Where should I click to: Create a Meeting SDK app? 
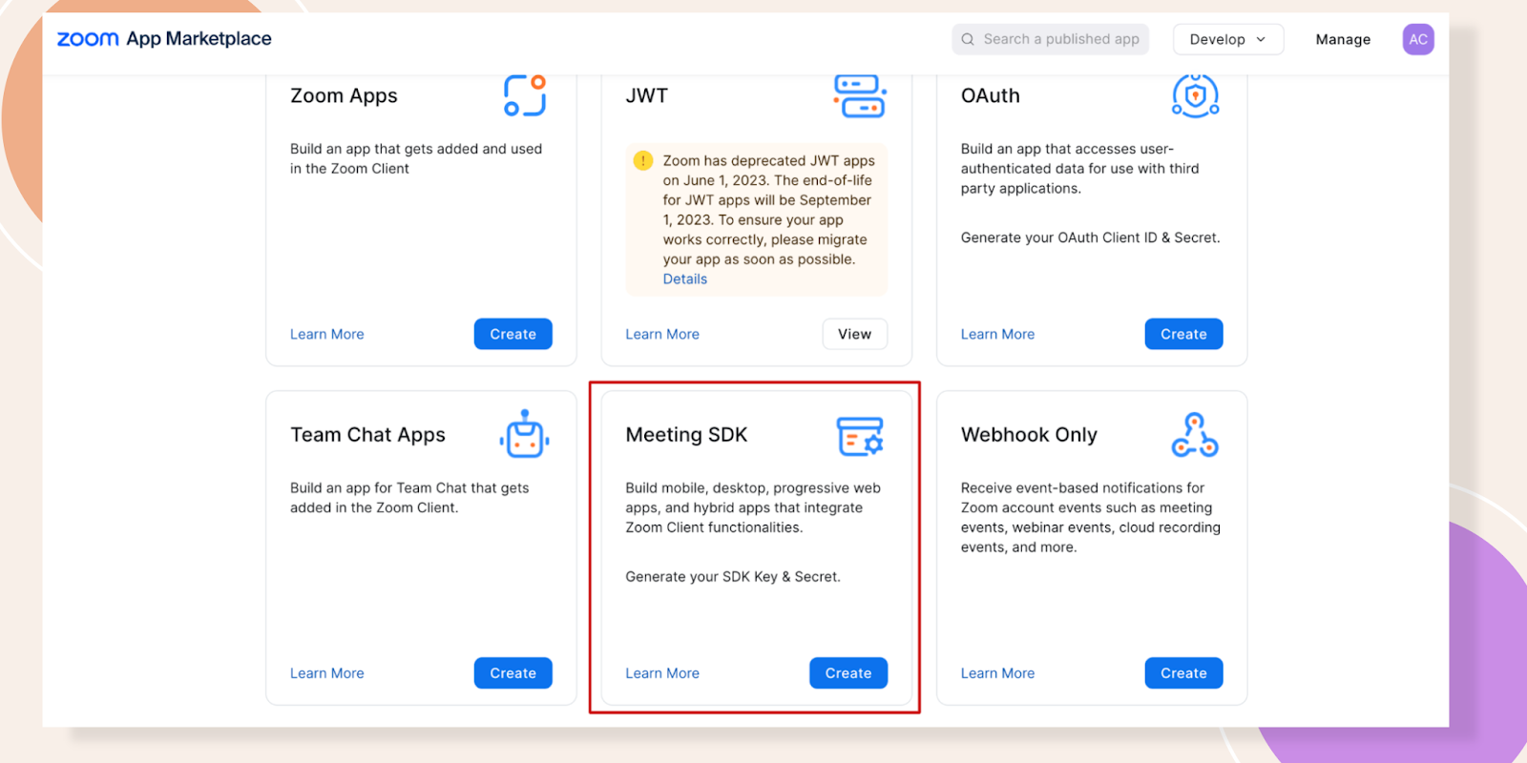click(848, 673)
